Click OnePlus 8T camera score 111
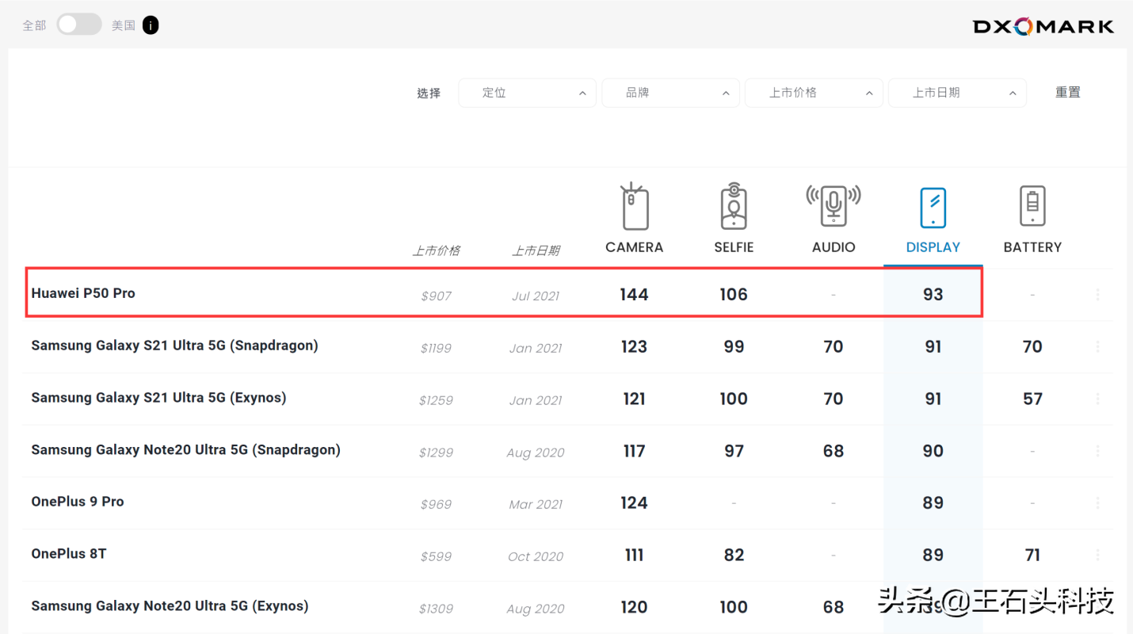This screenshot has width=1133, height=634. (634, 556)
